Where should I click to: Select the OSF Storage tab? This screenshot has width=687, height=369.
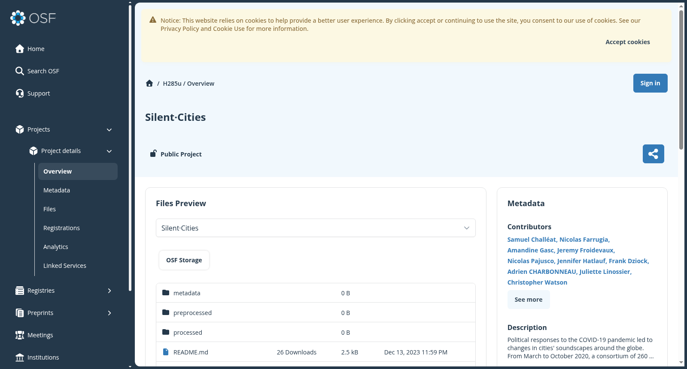184,260
